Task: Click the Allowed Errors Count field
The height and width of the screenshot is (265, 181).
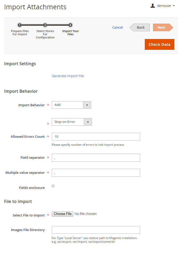Action: coord(96,137)
